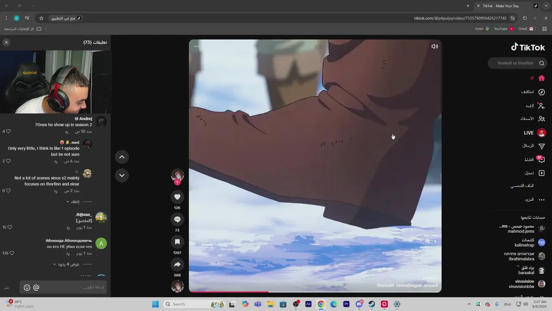Reply to Andrej's comment
Viewport: 552px width, 311px height.
pos(66,131)
